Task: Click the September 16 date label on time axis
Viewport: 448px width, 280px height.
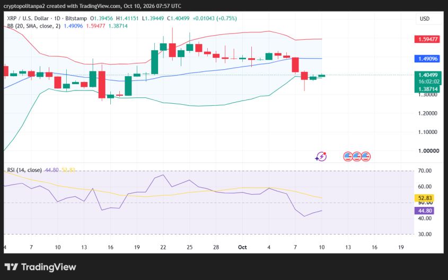Action: click(x=110, y=247)
